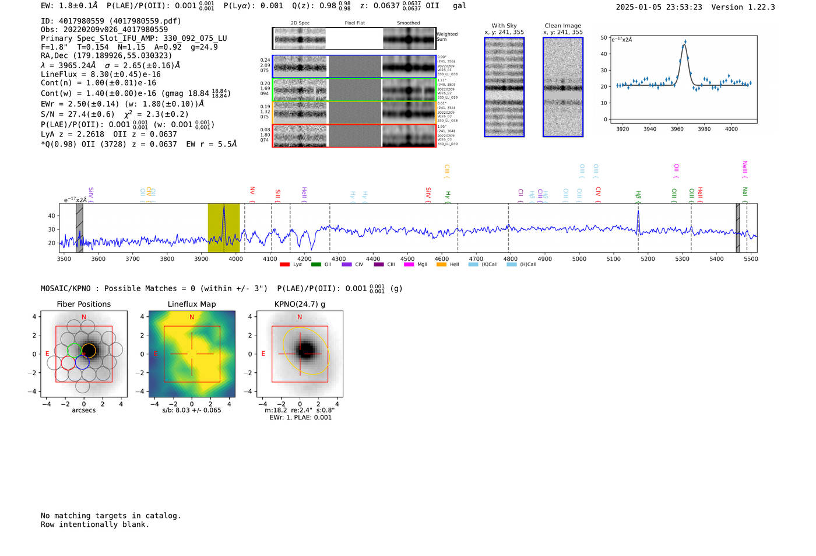816x556 pixels.
Task: Click the red CIV line label near 5050Å
Action: [x=598, y=194]
